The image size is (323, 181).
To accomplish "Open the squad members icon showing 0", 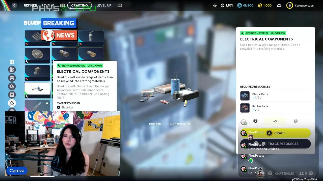I will click(303, 173).
